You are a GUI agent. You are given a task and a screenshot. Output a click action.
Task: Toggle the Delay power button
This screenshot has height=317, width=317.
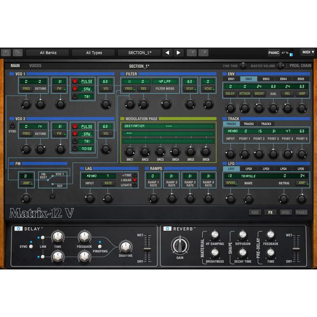18,229
